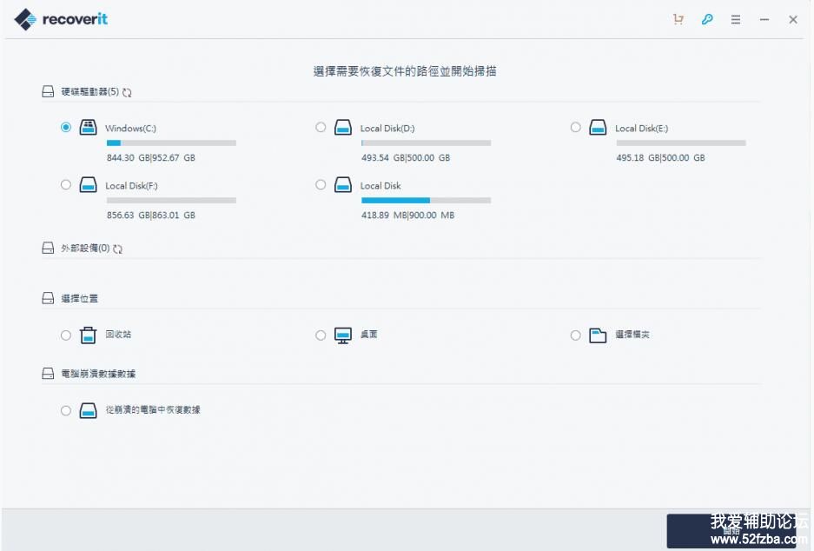Choose the crashed computer recovery radio button
The height and width of the screenshot is (551, 814).
66,410
